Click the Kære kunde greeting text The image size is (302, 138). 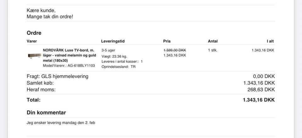click(41, 11)
